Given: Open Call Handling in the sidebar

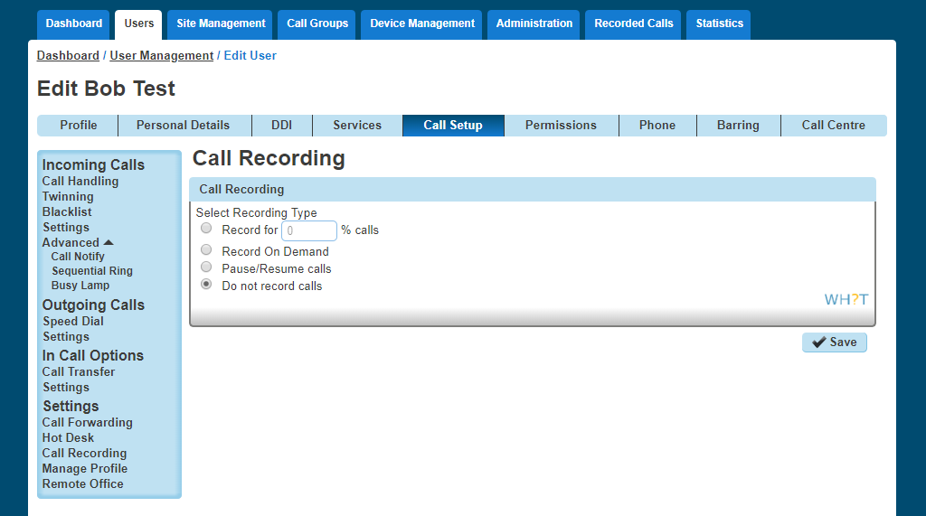Looking at the screenshot, I should [x=80, y=182].
